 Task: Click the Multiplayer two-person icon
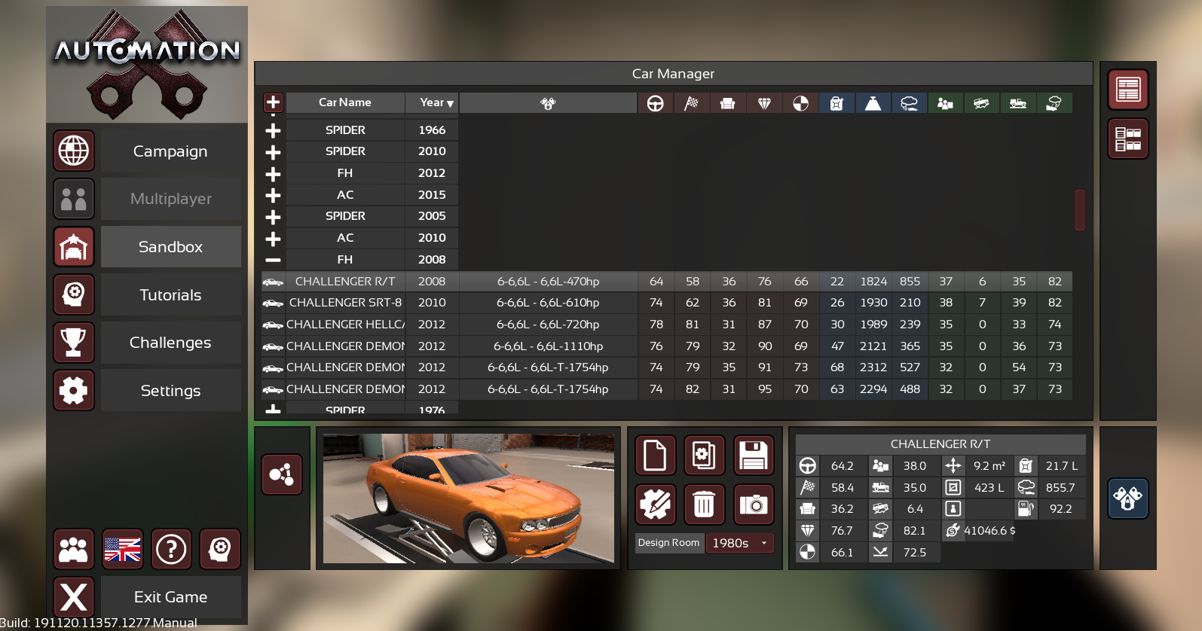(74, 199)
